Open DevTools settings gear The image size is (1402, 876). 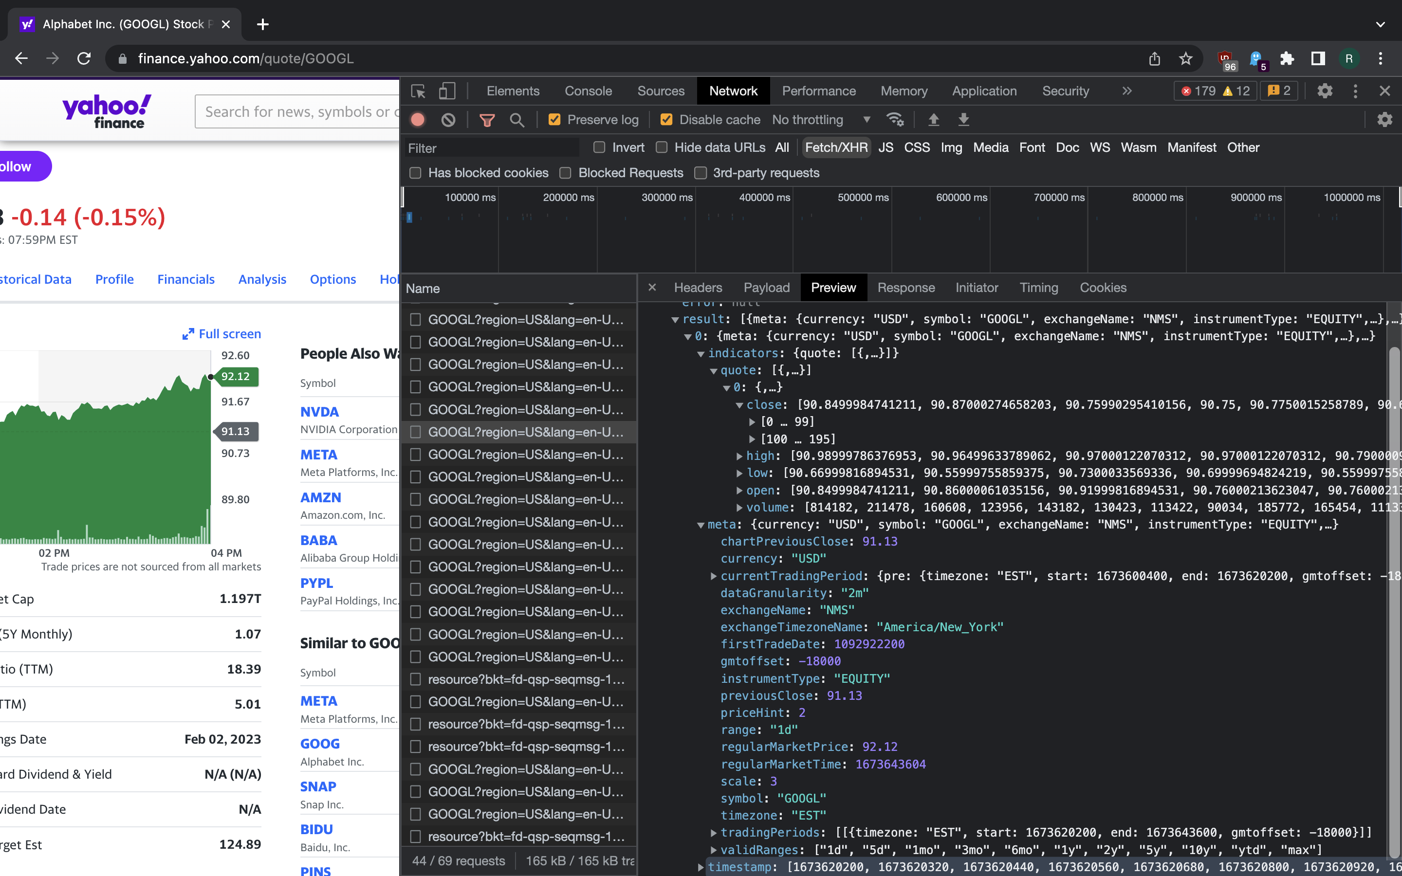[x=1325, y=91]
